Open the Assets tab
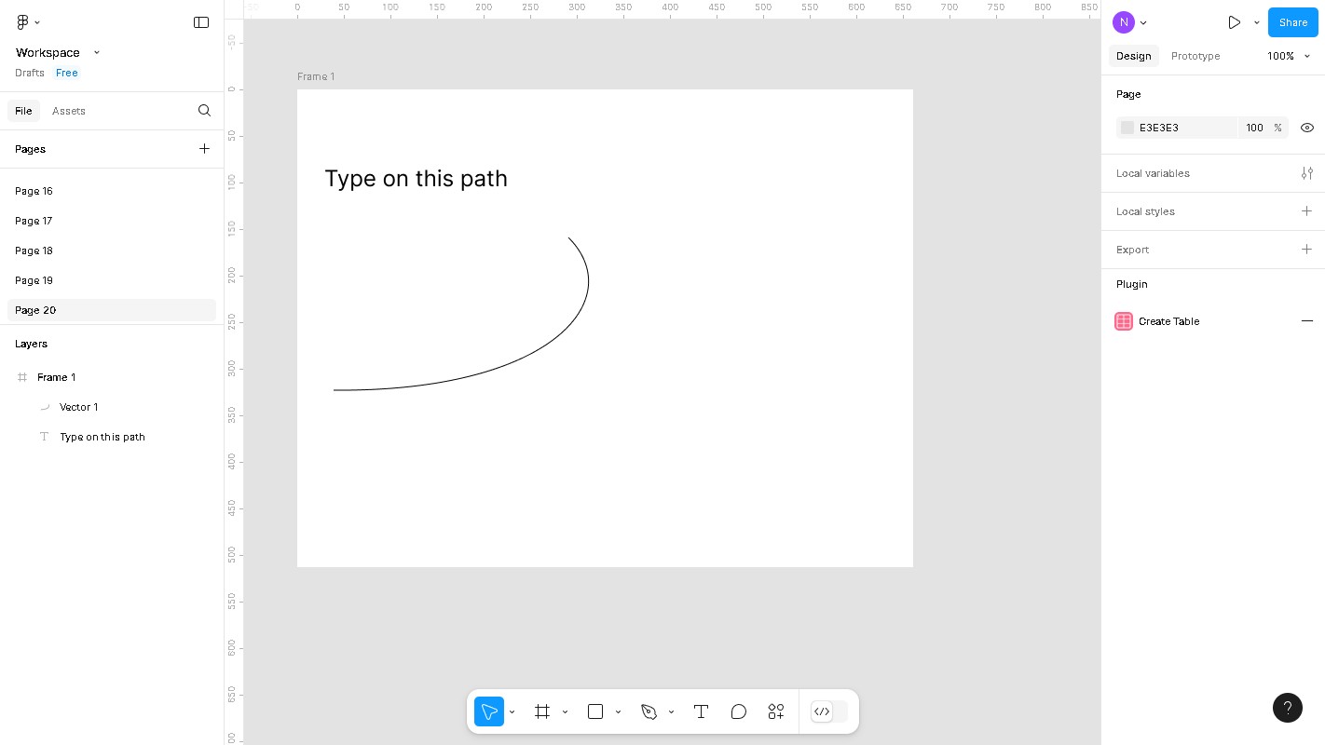The image size is (1325, 745). [69, 111]
